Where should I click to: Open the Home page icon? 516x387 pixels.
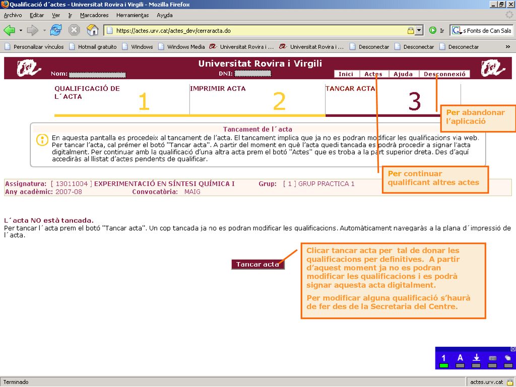click(x=93, y=30)
